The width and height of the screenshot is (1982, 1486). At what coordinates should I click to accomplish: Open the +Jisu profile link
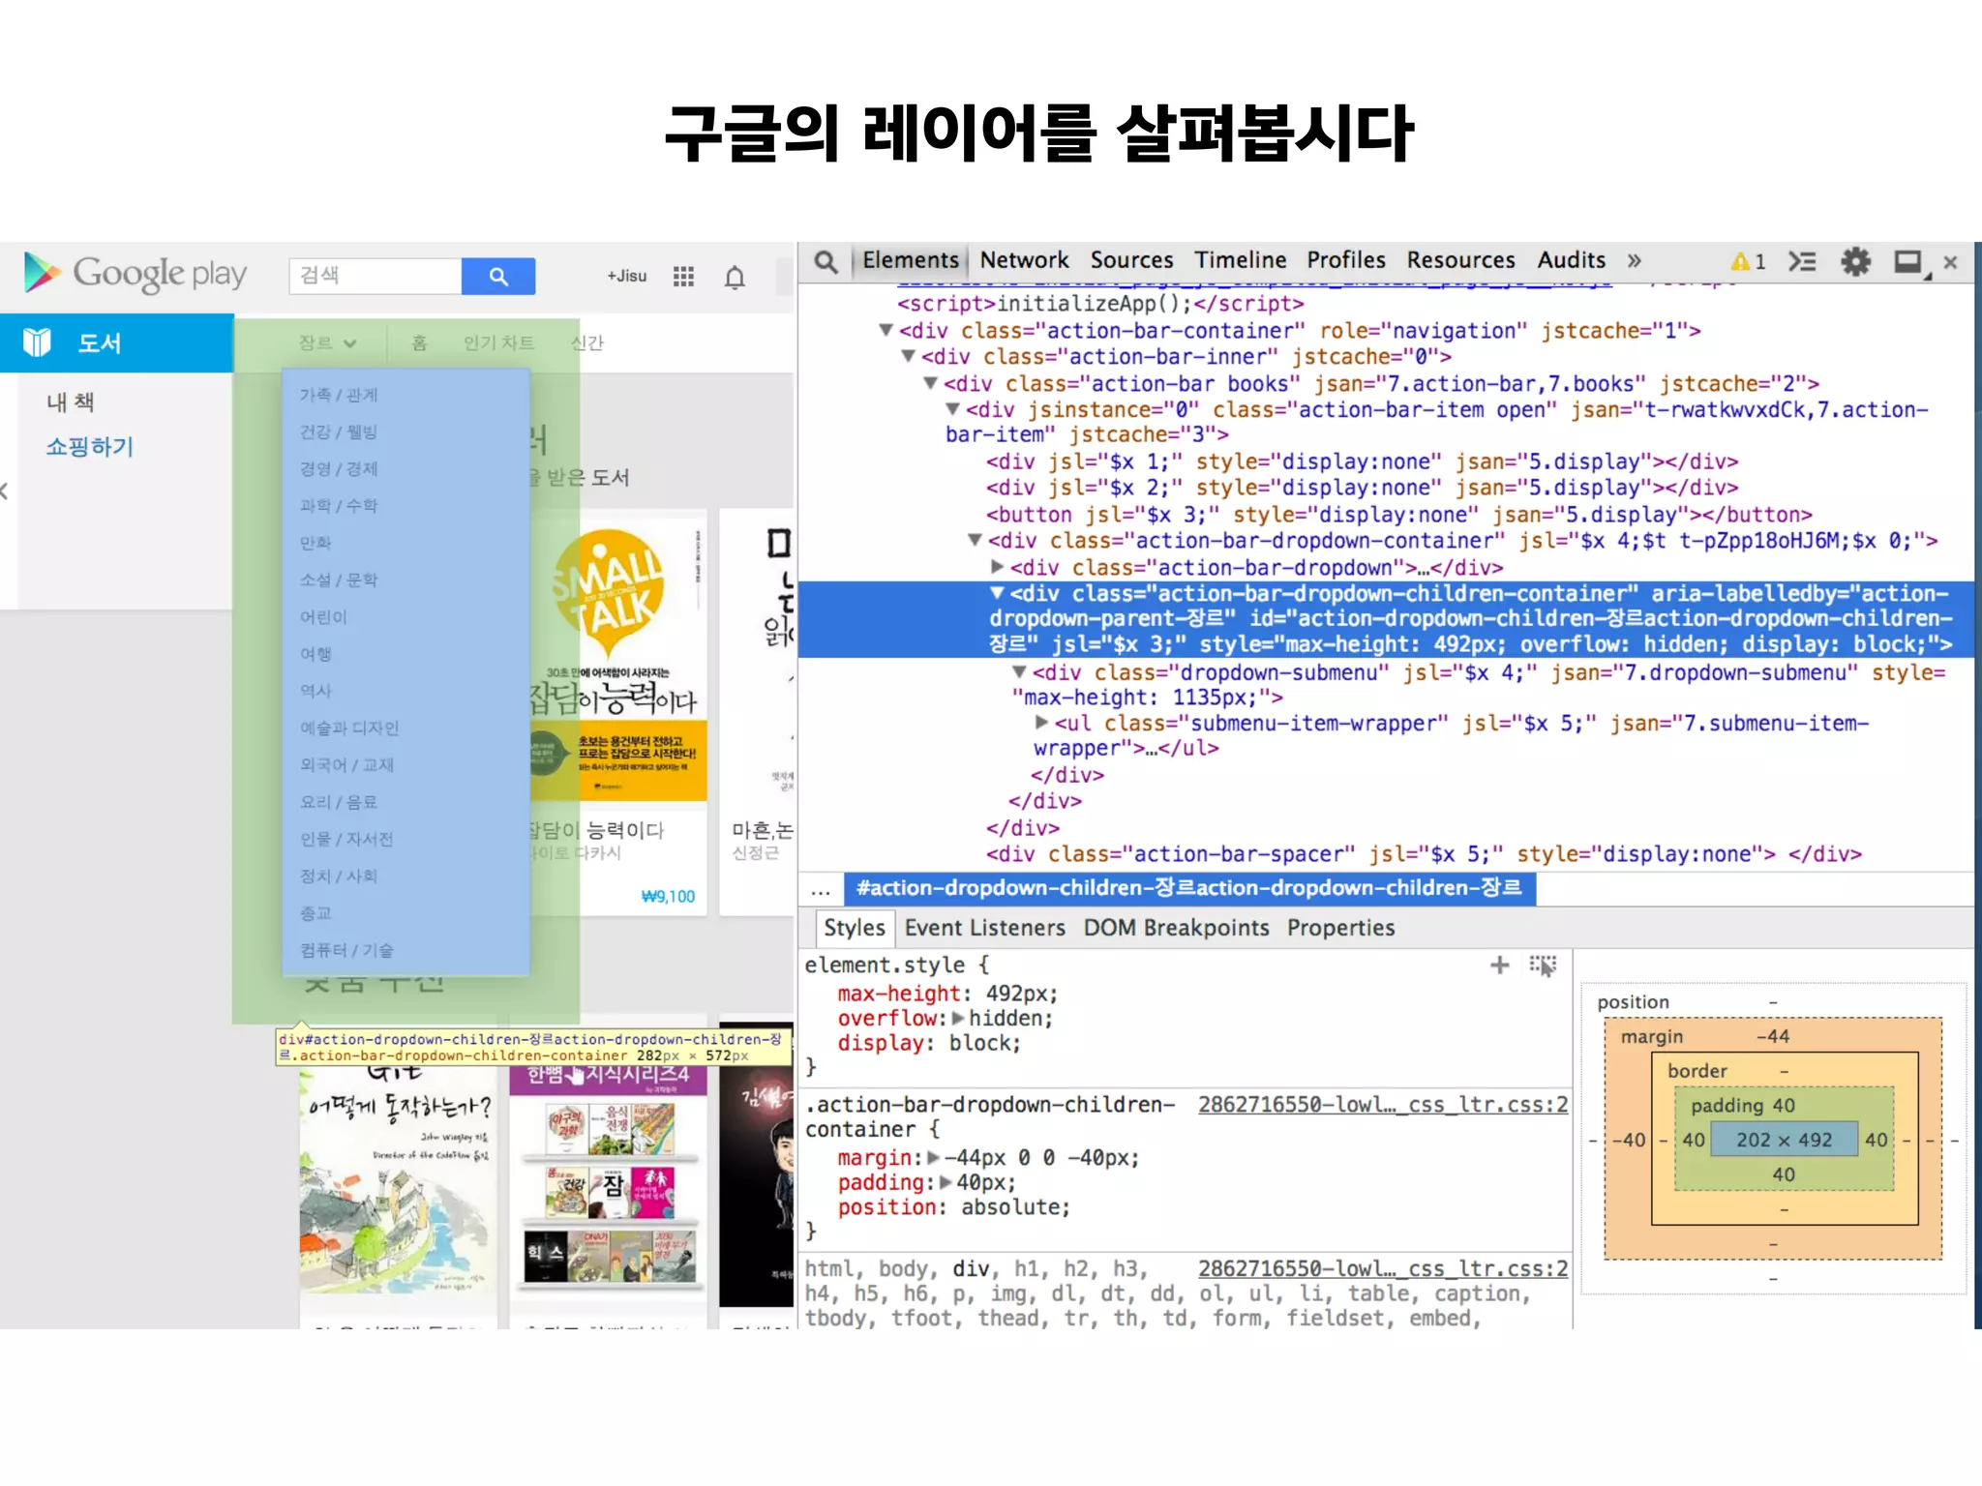[x=626, y=277]
